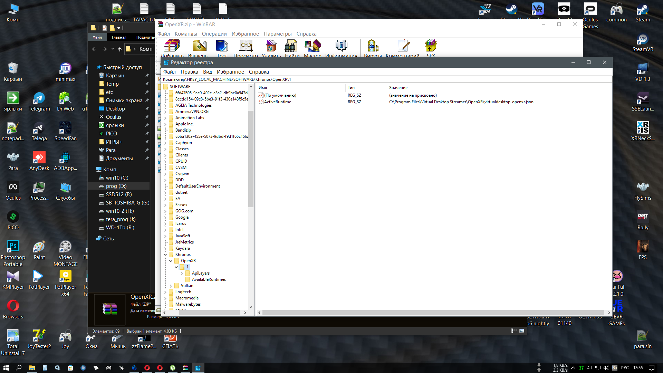Image resolution: width=663 pixels, height=373 pixels.
Task: Click WinRAR Virus scan (Вирусы) icon
Action: tap(373, 46)
